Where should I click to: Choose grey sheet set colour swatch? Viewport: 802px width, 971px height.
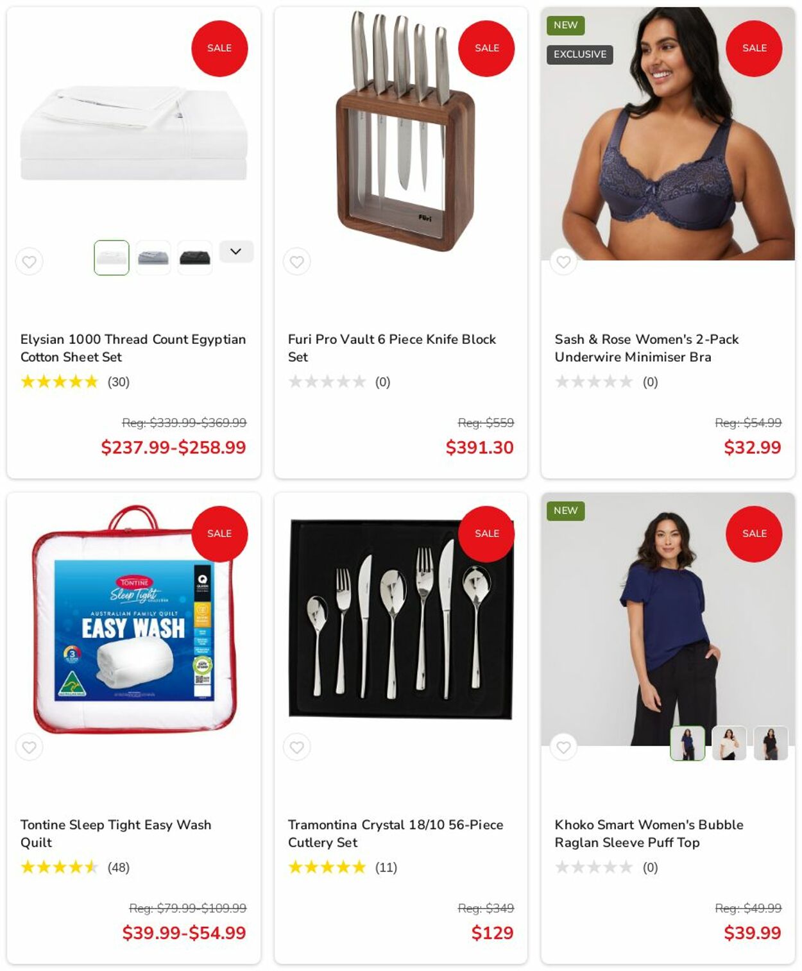(153, 258)
